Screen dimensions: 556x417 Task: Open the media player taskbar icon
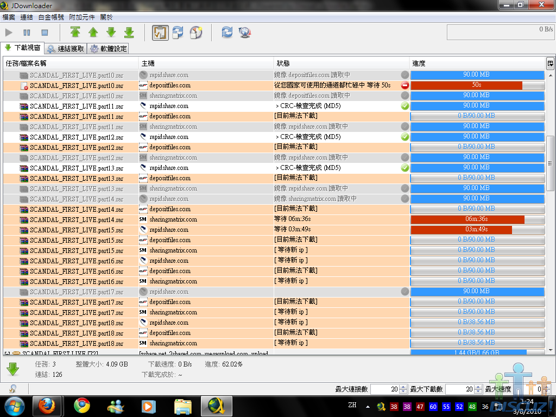click(x=149, y=406)
